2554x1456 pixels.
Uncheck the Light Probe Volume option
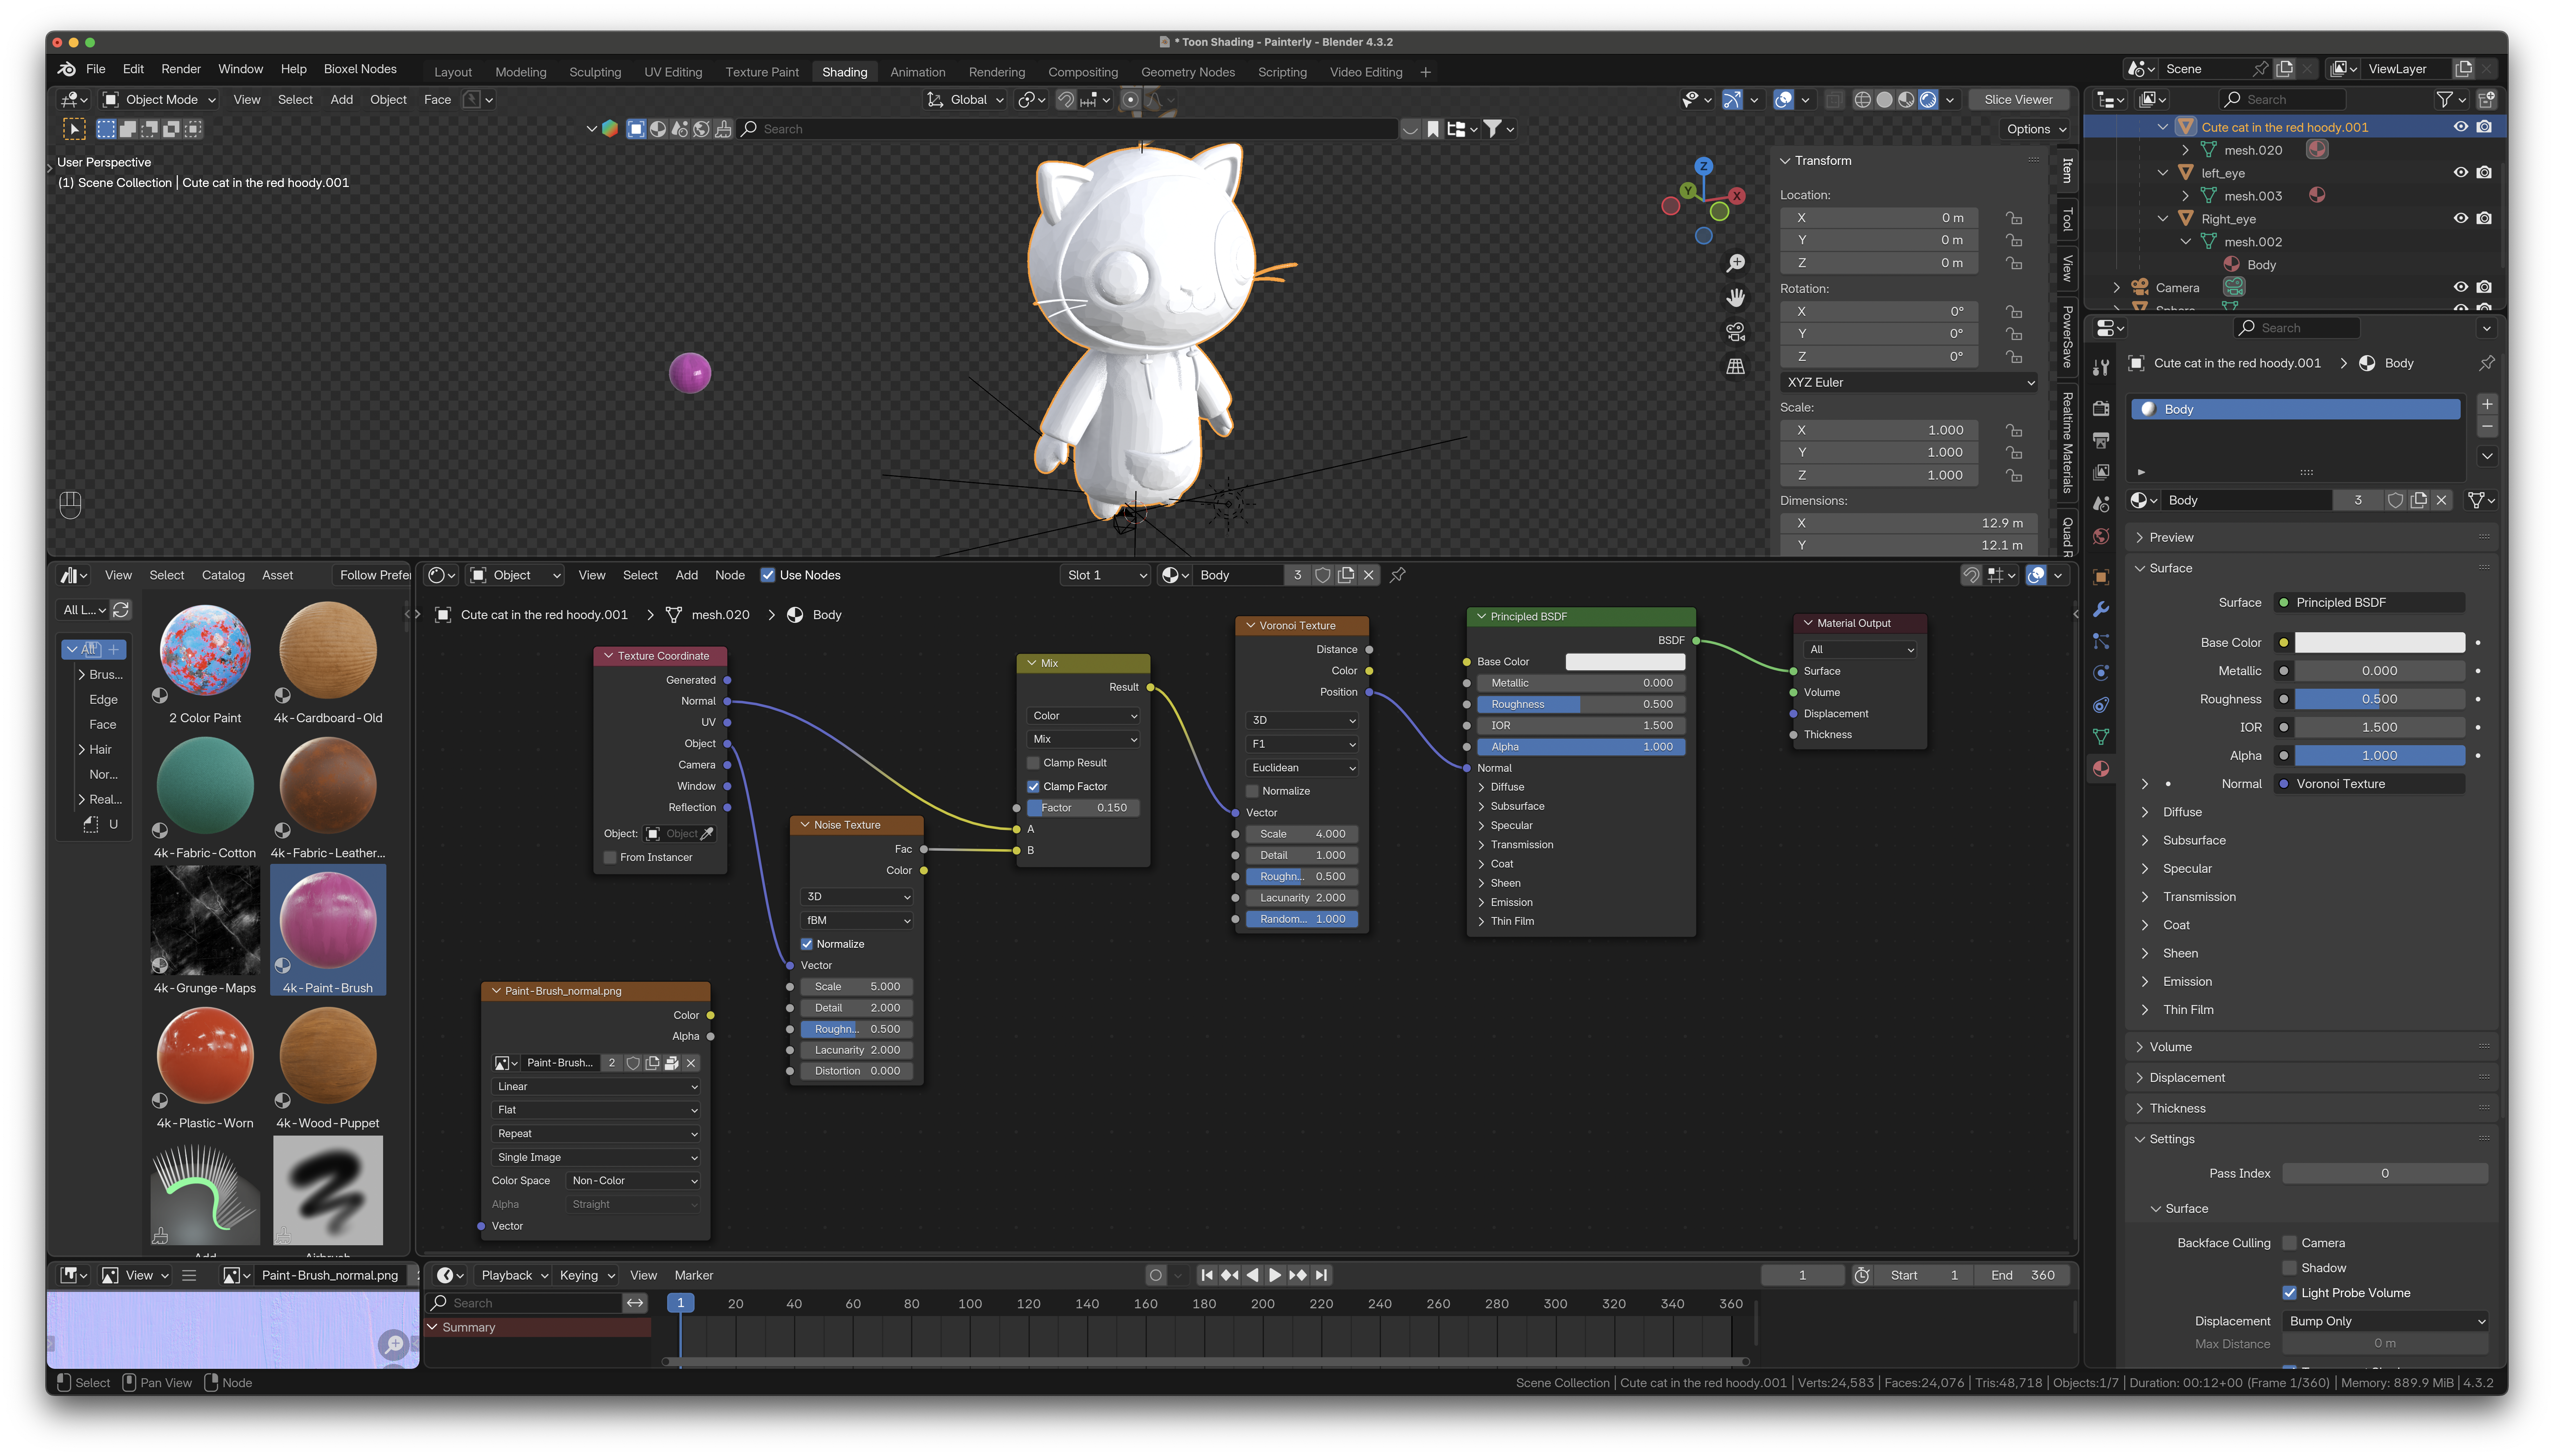point(2289,1293)
